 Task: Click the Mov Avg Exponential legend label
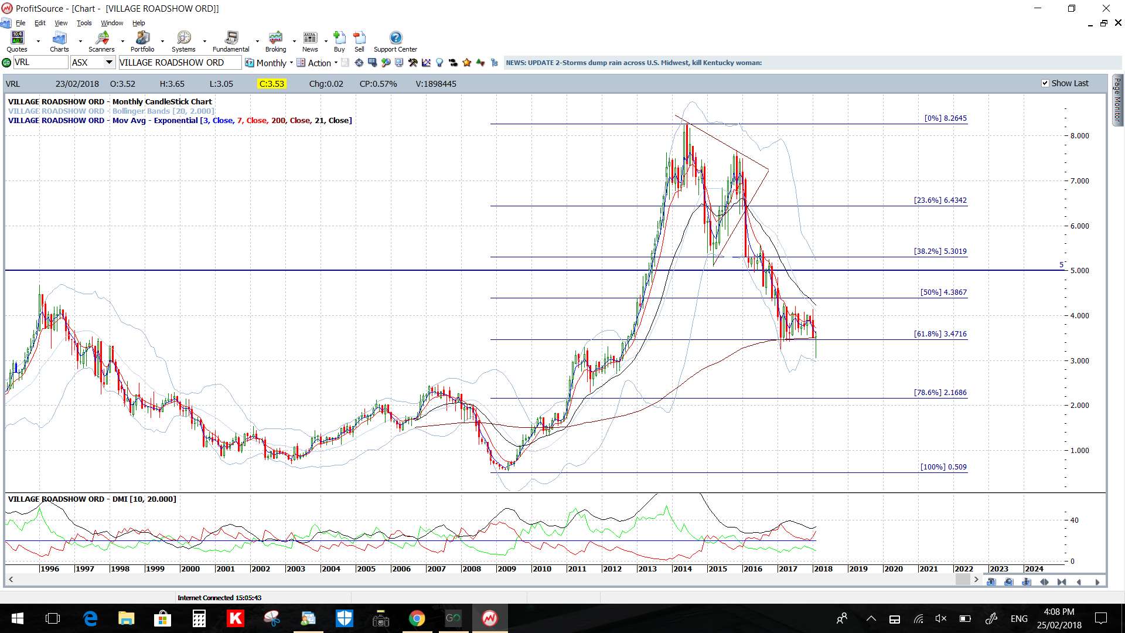180,120
